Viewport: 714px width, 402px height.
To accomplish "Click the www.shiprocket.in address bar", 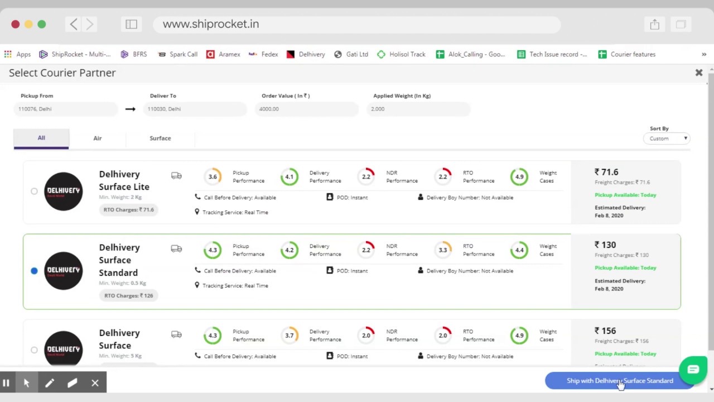I will 357,24.
